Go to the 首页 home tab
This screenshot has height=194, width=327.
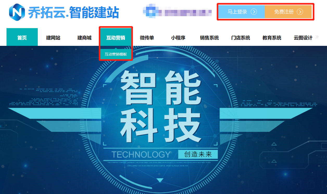(x=22, y=37)
